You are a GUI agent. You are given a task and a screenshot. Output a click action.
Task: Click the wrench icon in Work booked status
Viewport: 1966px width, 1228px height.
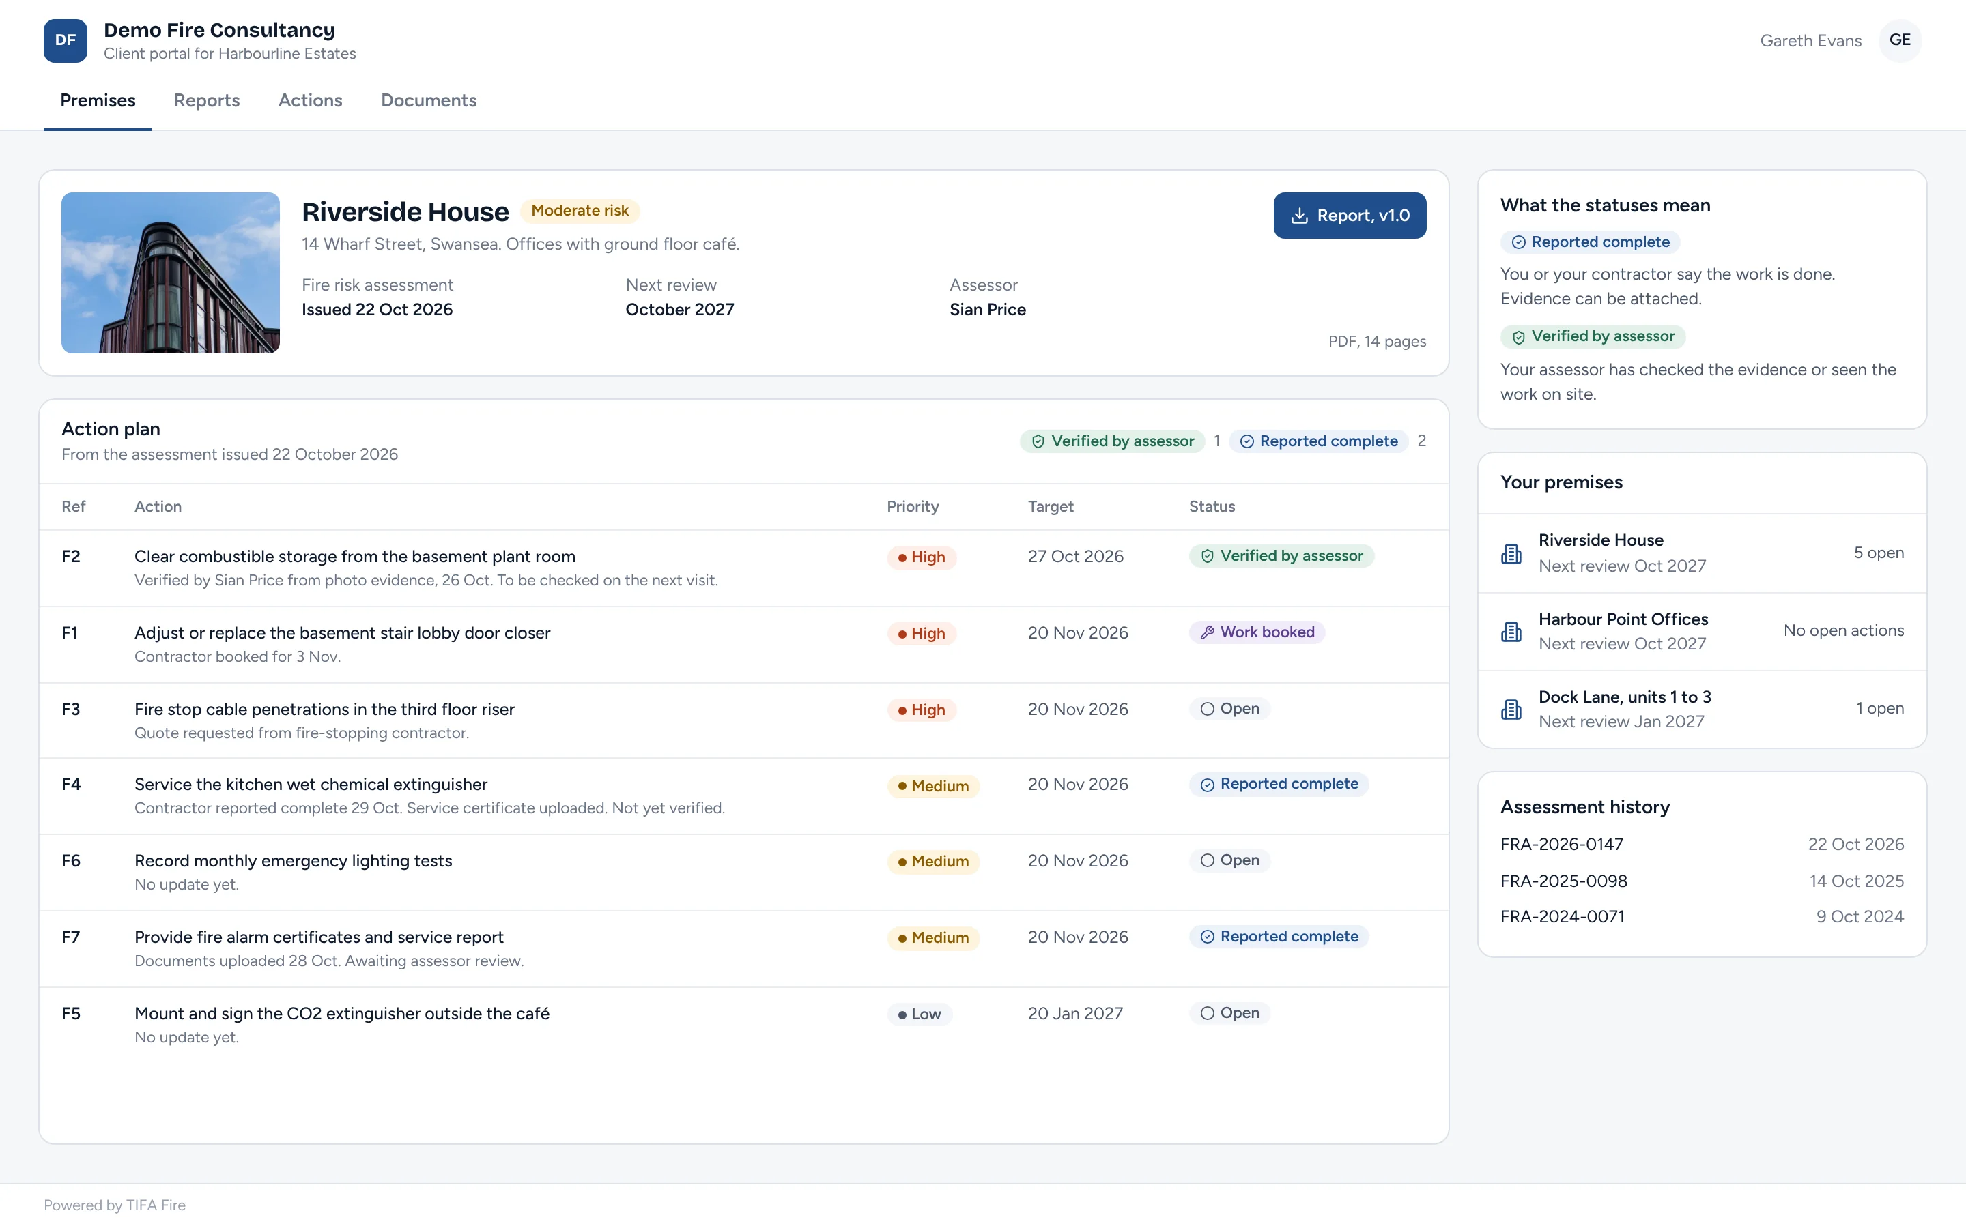click(1207, 632)
